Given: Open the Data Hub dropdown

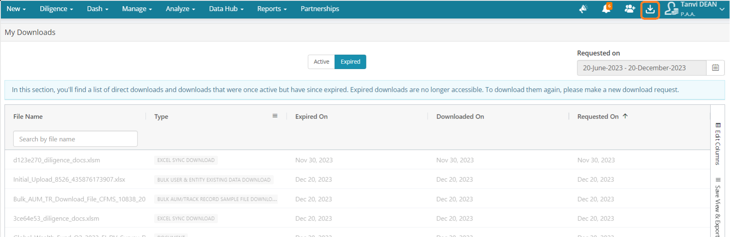Looking at the screenshot, I should [226, 9].
